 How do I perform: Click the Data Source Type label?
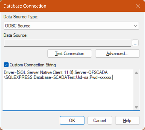point(21,17)
